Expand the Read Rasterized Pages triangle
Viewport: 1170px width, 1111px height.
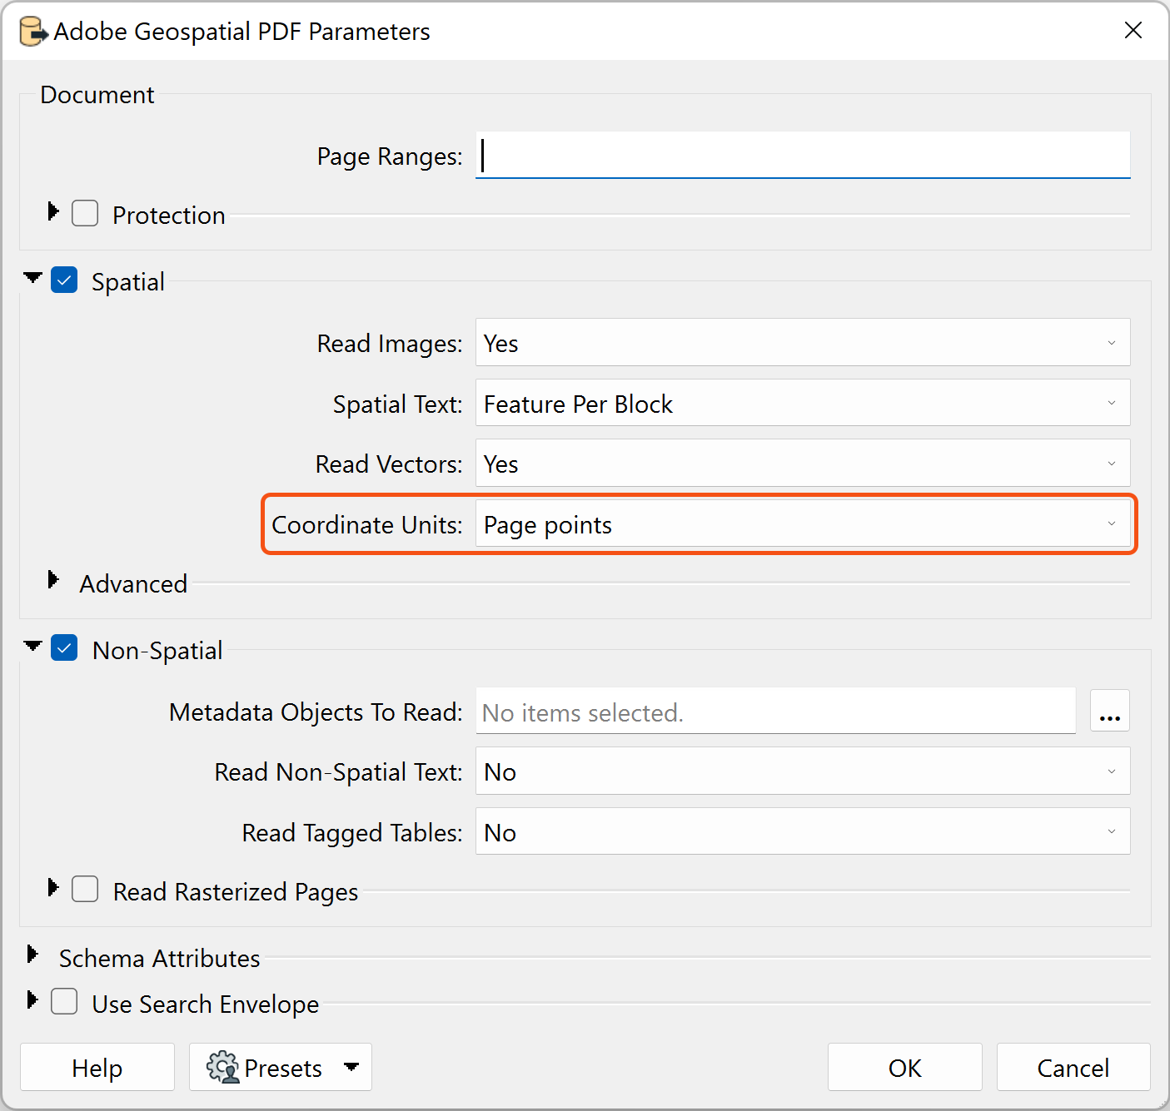53,888
